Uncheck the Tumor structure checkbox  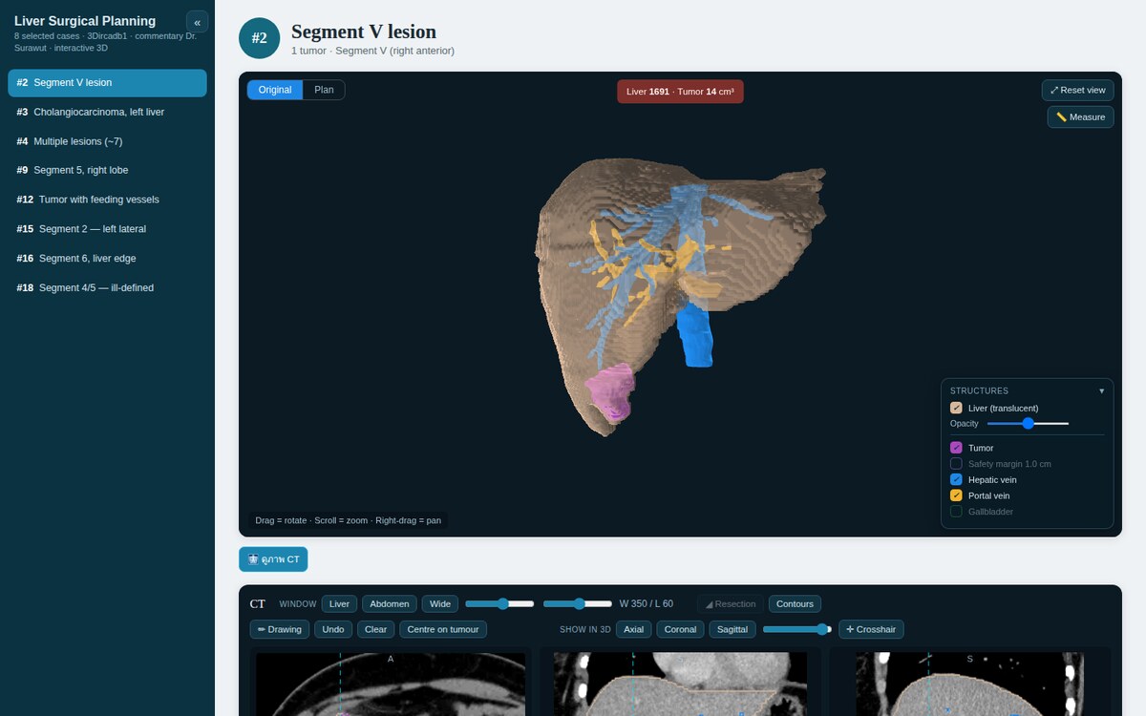tap(956, 448)
